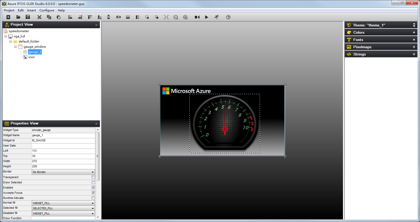Select the gauge_1 tree item
Viewport: 420px width, 222px height.
(x=35, y=52)
